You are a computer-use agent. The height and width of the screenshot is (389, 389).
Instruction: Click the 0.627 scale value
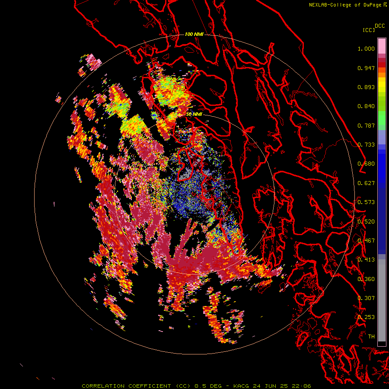pos(366,183)
